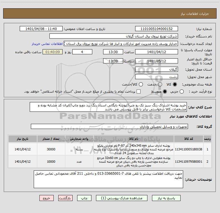Open اطلاعات تماس خریدار link

click(47, 44)
